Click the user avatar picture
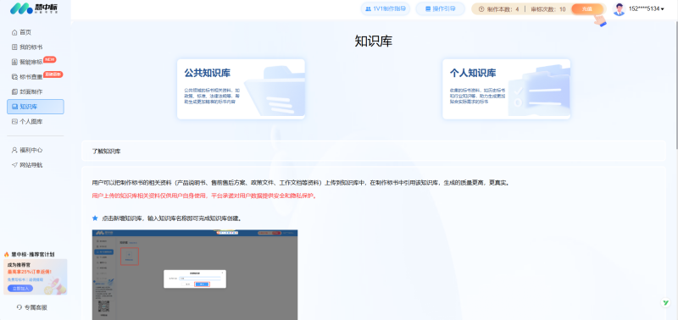This screenshot has height=320, width=678. pos(620,9)
